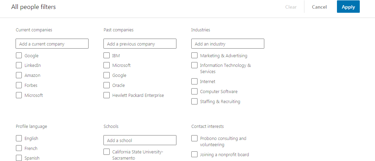Click the Add a current company field
Image resolution: width=375 pixels, height=161 pixels.
(52, 44)
